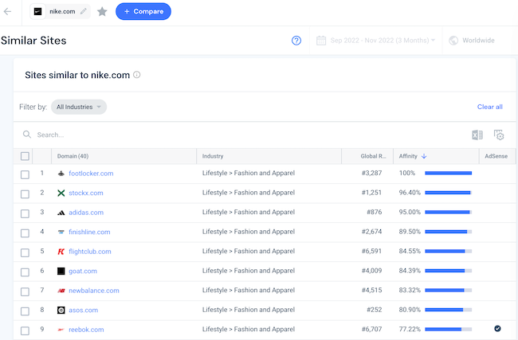Toggle the select-all header checkbox

[x=26, y=156]
